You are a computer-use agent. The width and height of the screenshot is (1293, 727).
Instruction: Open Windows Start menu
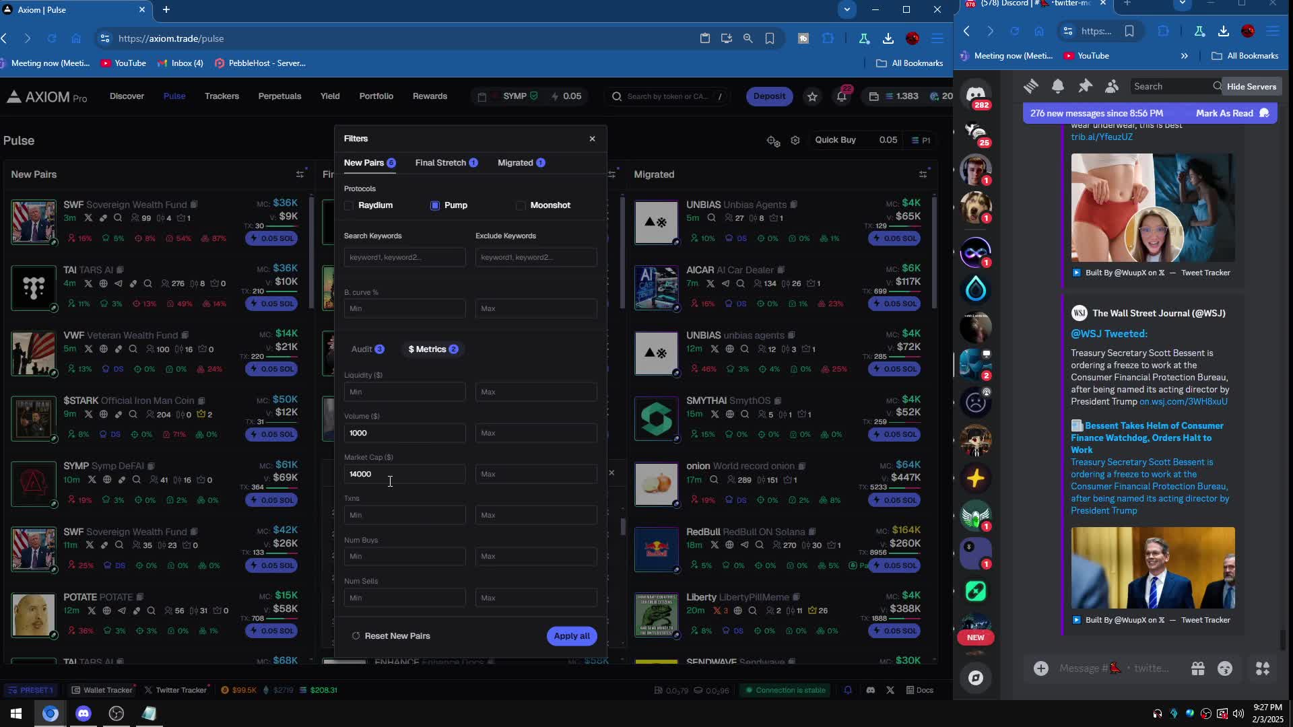(x=16, y=714)
